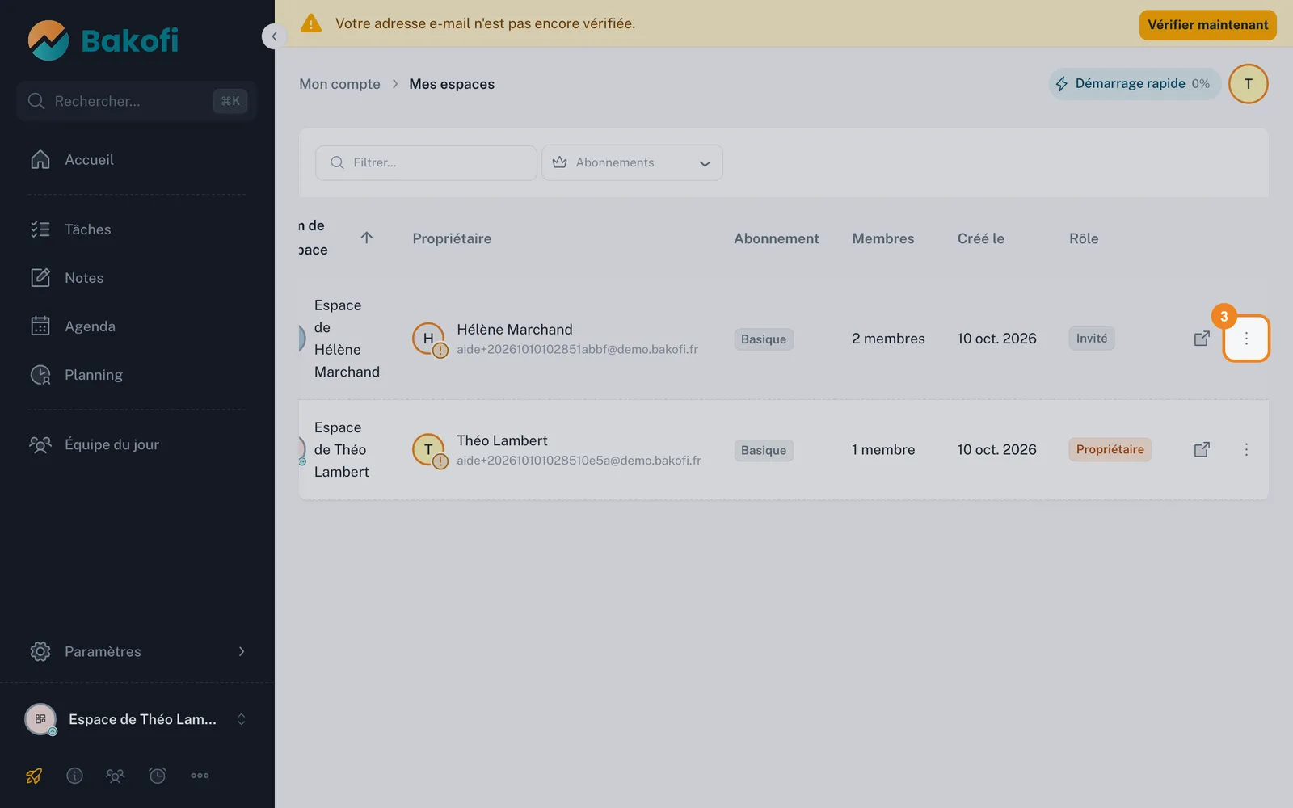Click Théo Lambert's avatar T in the table
The height and width of the screenshot is (808, 1293).
[428, 449]
